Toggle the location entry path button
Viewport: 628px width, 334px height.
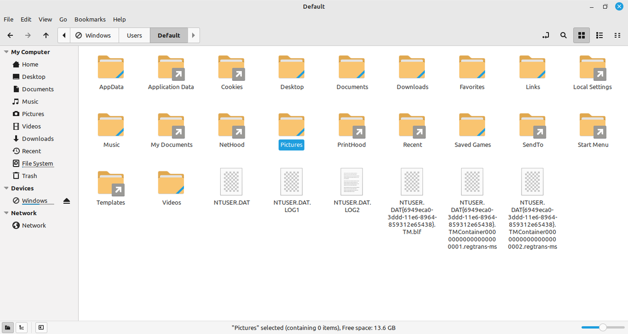(x=545, y=35)
